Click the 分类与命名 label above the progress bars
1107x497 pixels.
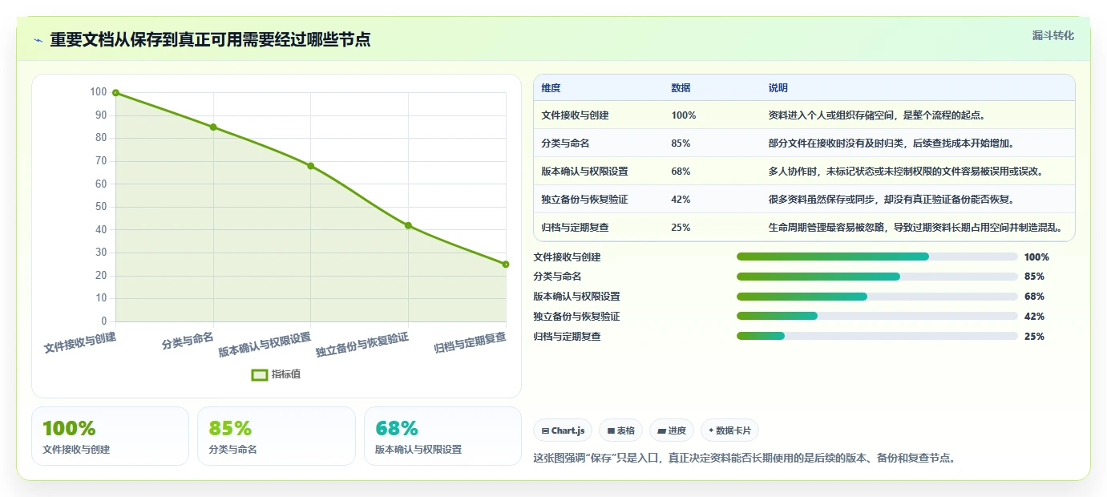[557, 277]
